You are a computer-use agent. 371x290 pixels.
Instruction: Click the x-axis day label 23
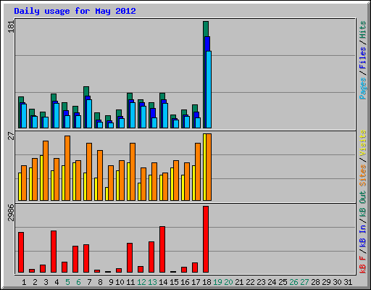coord(261,282)
